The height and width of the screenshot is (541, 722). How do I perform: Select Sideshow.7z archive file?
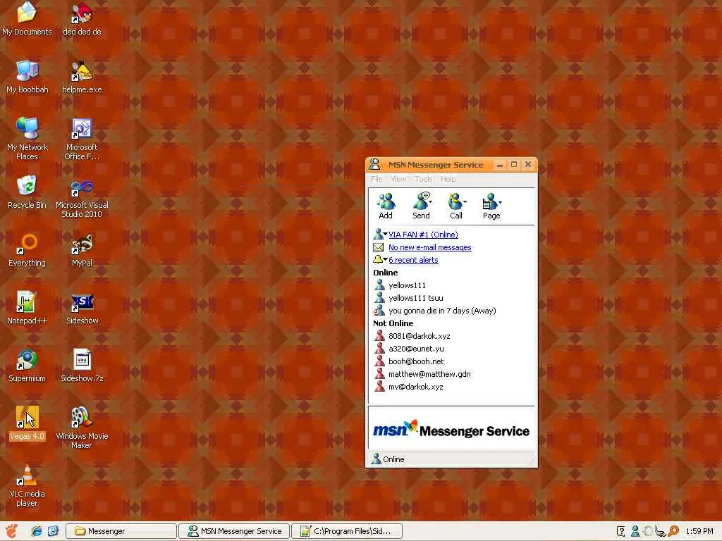tap(82, 366)
